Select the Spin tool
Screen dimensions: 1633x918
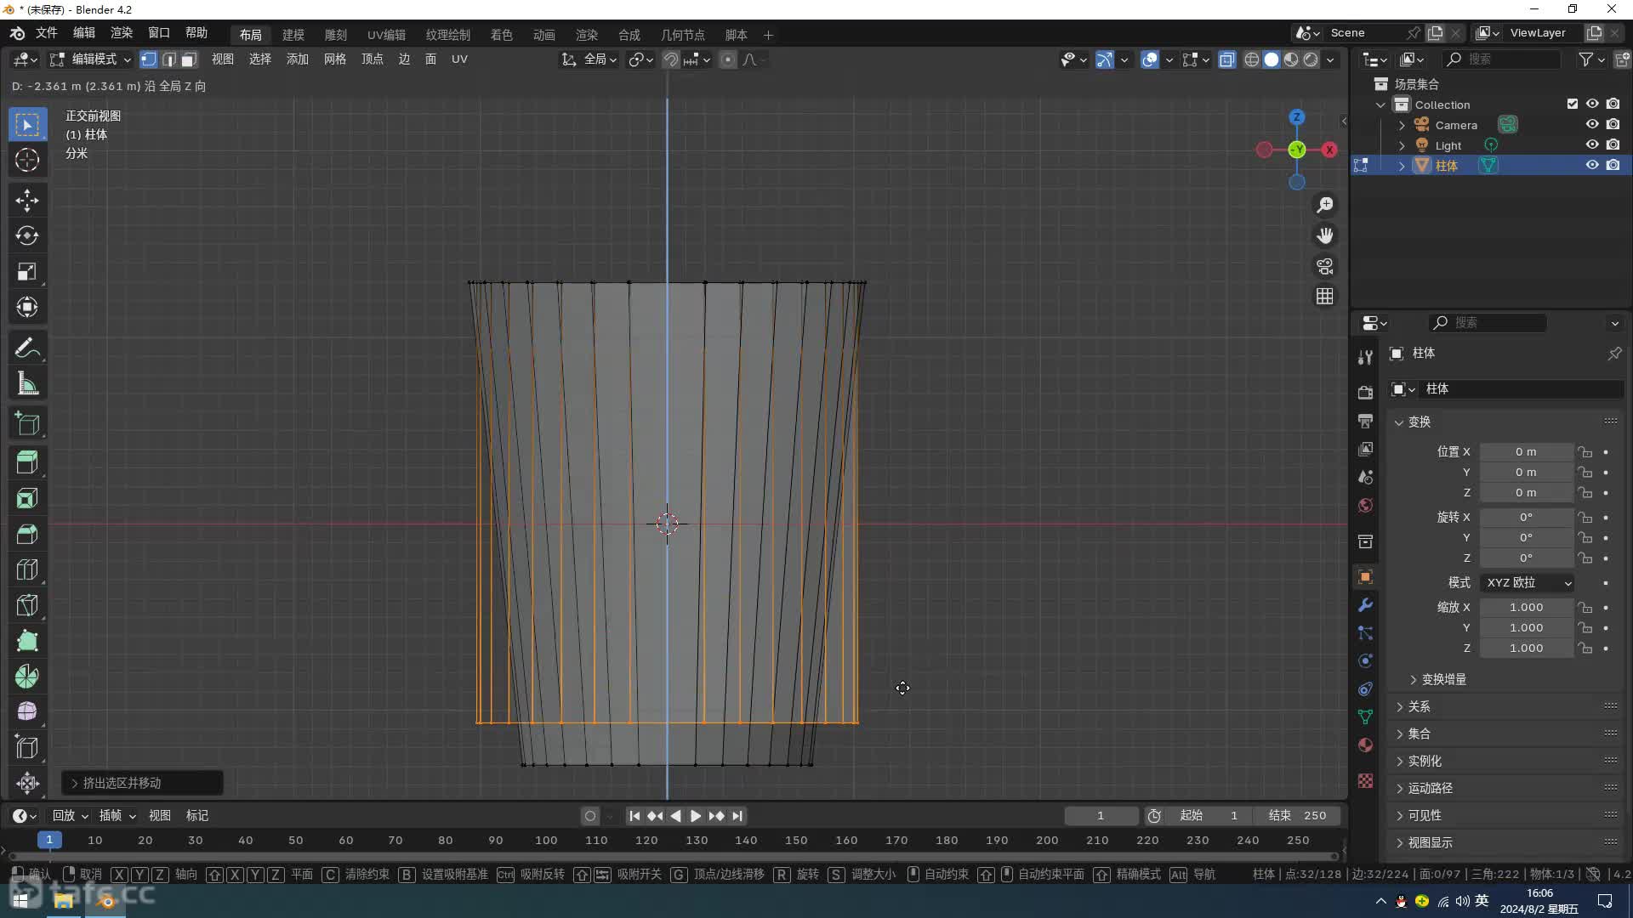27,677
